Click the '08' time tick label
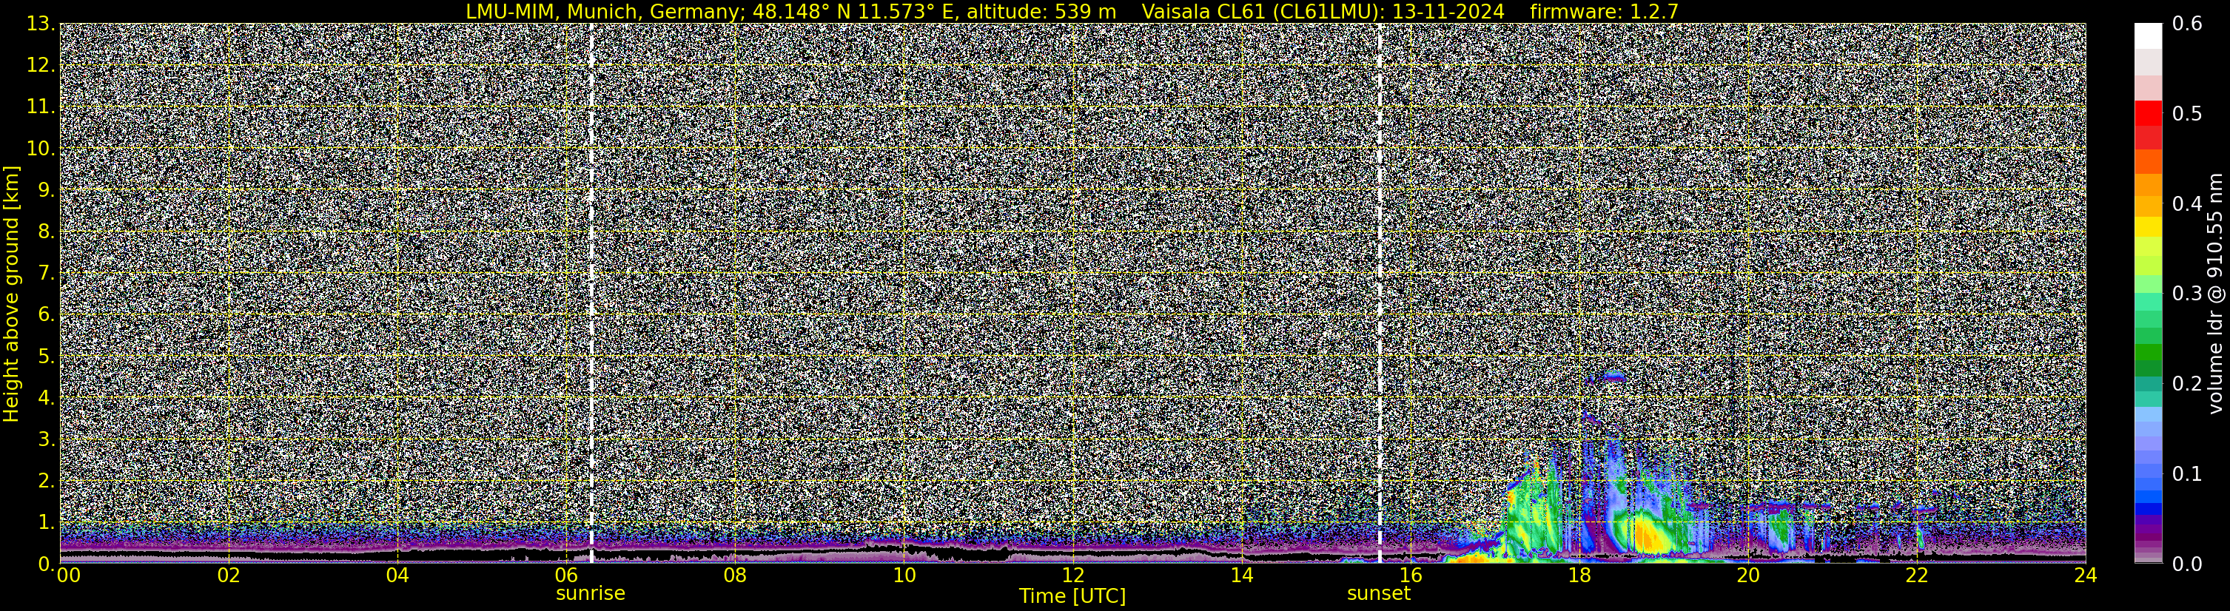Viewport: 2230px width, 611px height. 735,575
